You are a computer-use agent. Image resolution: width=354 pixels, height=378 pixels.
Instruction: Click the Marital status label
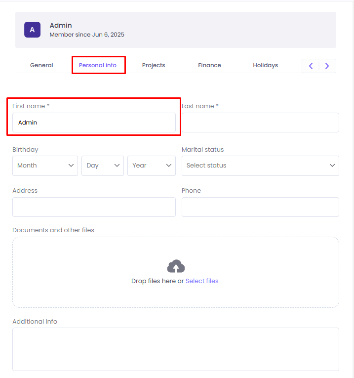point(203,149)
